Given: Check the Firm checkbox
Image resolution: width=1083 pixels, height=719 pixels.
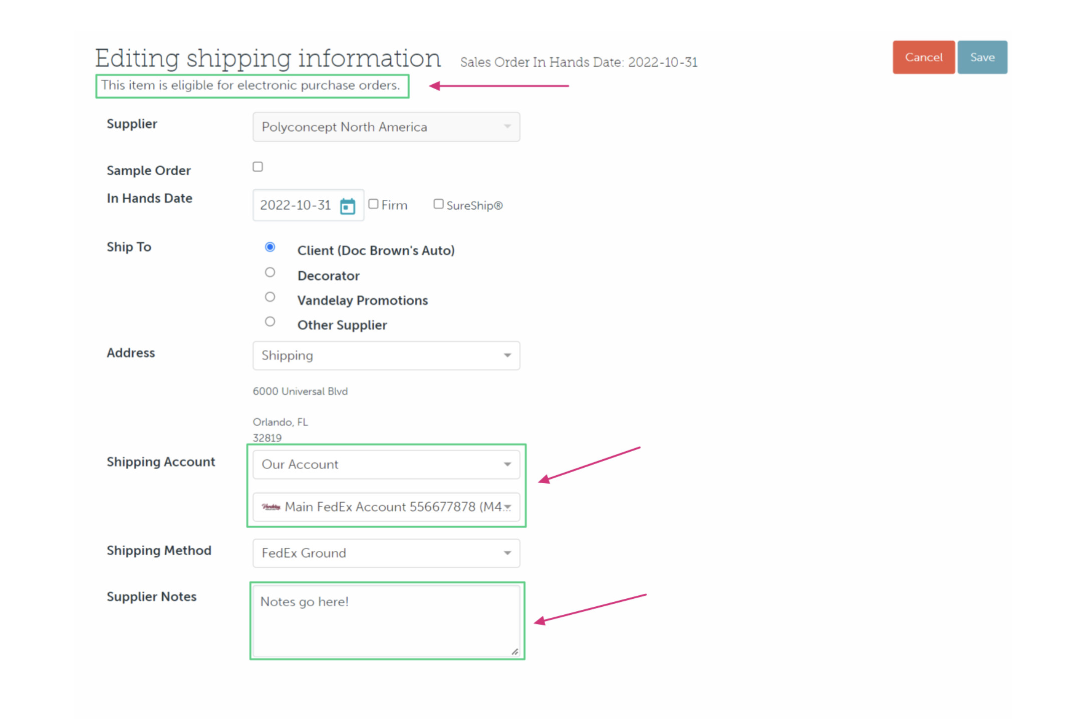Looking at the screenshot, I should coord(374,204).
